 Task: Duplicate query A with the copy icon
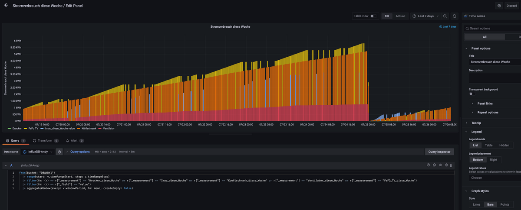434,165
